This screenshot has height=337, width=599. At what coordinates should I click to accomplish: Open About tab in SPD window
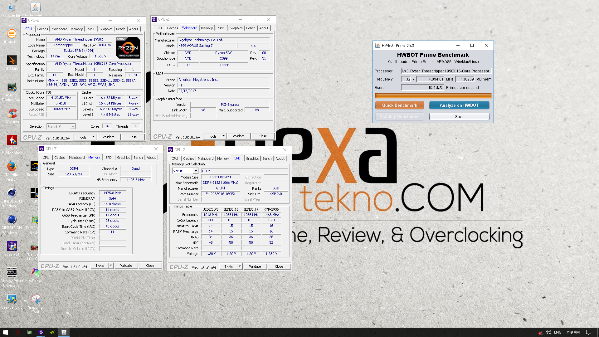(x=280, y=159)
